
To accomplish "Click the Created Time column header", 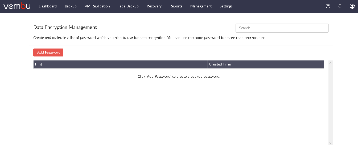I will [266, 64].
